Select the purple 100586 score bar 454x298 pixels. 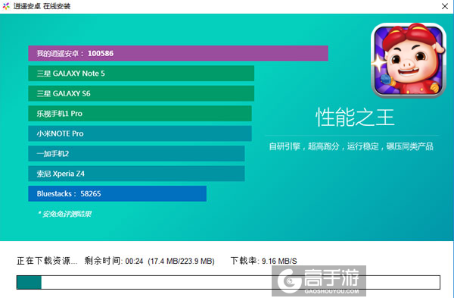pyautogui.click(x=178, y=53)
